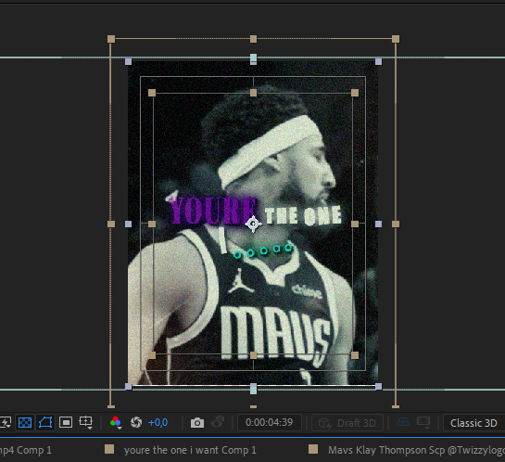The width and height of the screenshot is (505, 462).
Task: Click the inner bottom-left tan handle
Action: 152,355
